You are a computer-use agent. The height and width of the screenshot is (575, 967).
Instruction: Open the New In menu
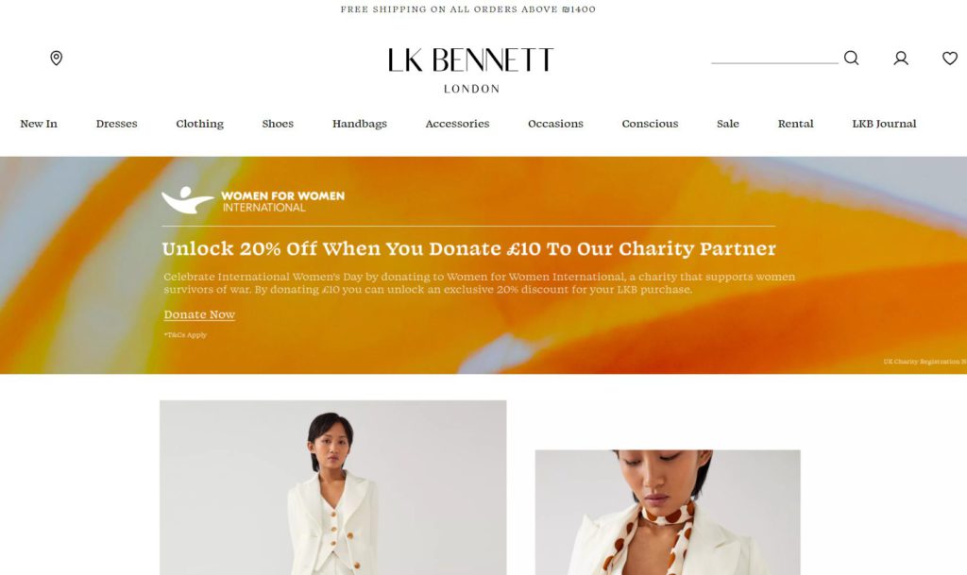38,124
